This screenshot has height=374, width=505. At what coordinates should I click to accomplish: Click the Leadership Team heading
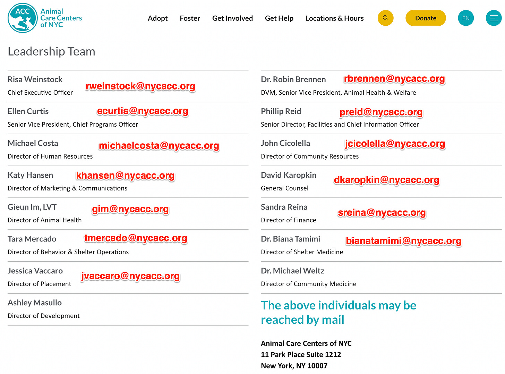tap(51, 51)
